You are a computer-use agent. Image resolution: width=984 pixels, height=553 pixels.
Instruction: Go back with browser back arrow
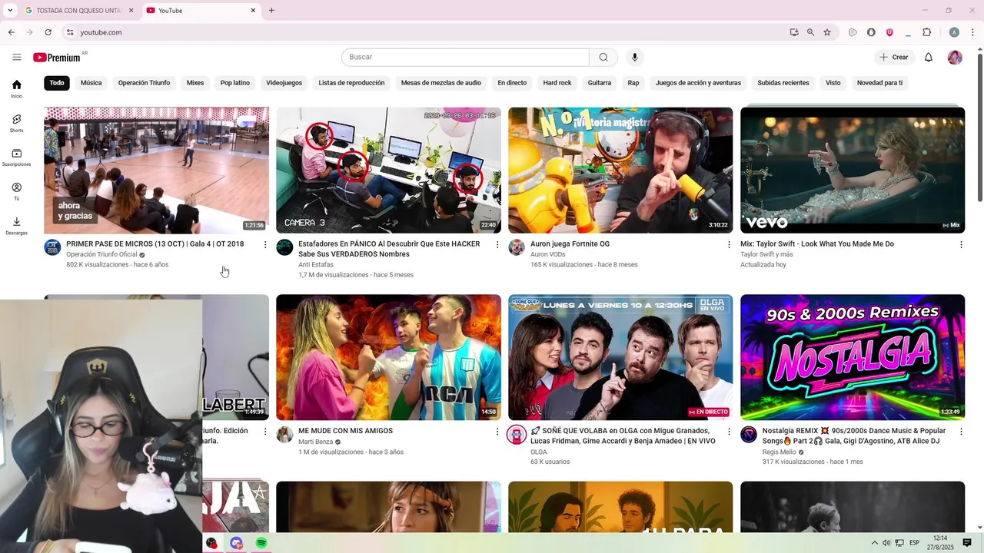(11, 32)
